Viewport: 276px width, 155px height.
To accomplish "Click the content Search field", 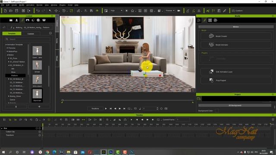I will point(28,39).
